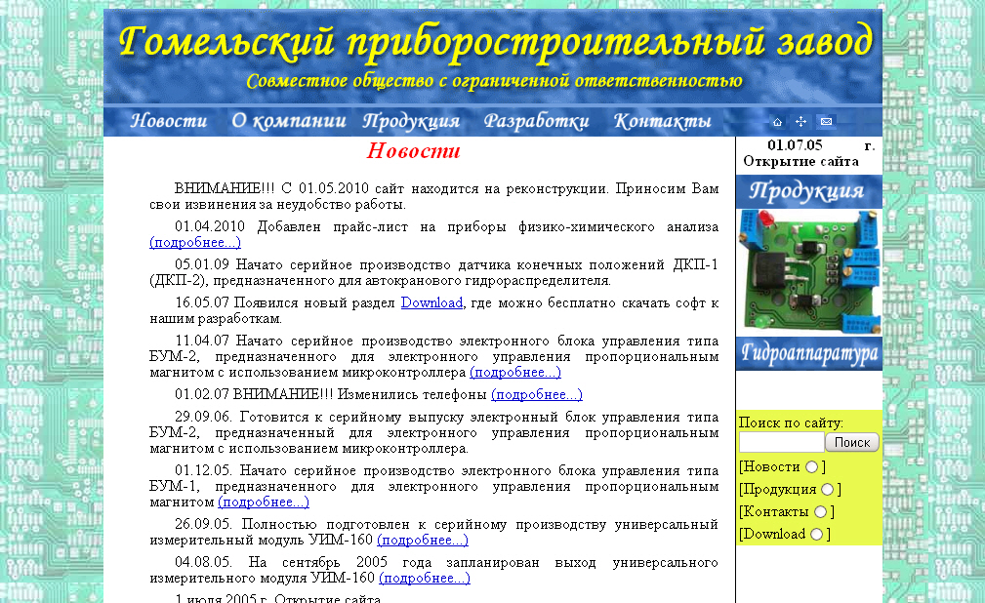Open подробнее link about changed phone numbers
985x603 pixels.
click(x=536, y=394)
